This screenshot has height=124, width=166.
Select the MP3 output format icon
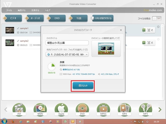point(145,109)
